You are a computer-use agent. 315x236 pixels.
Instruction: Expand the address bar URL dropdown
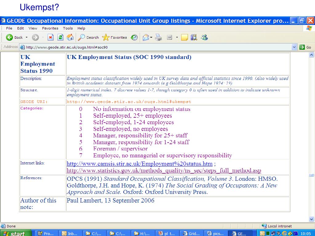pyautogui.click(x=294, y=47)
